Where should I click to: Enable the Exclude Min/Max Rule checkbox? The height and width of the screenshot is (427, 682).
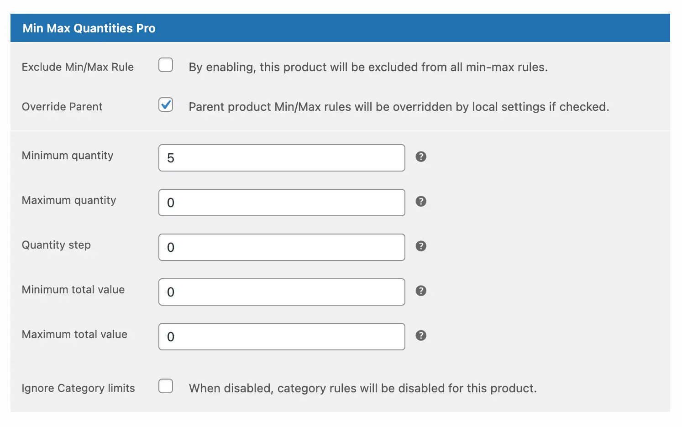coord(166,65)
